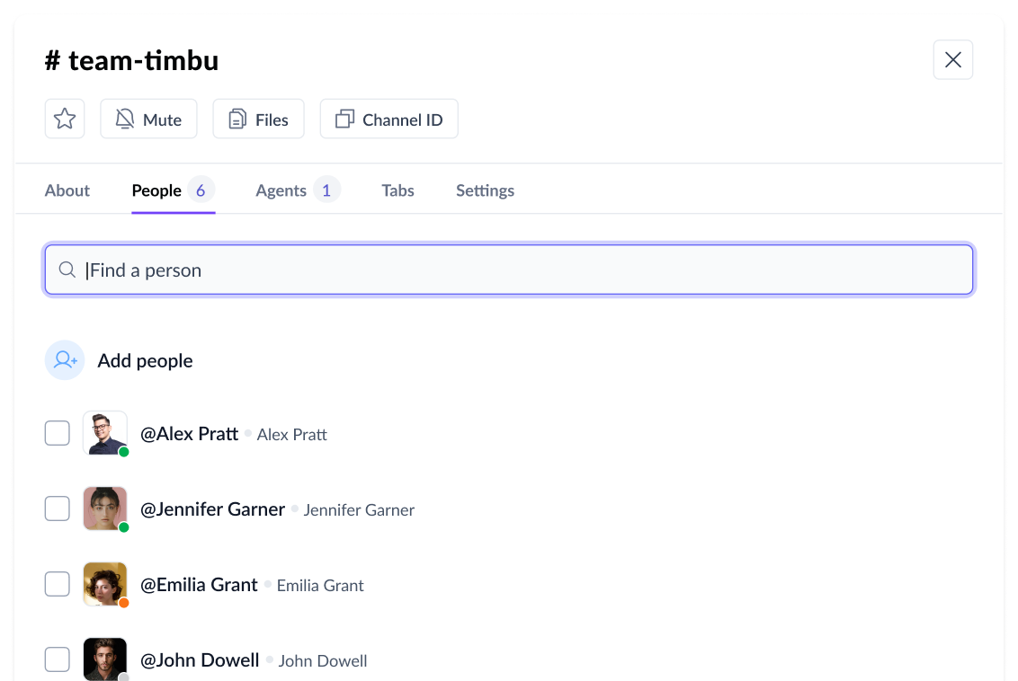Click the search magnifier icon

pyautogui.click(x=67, y=270)
